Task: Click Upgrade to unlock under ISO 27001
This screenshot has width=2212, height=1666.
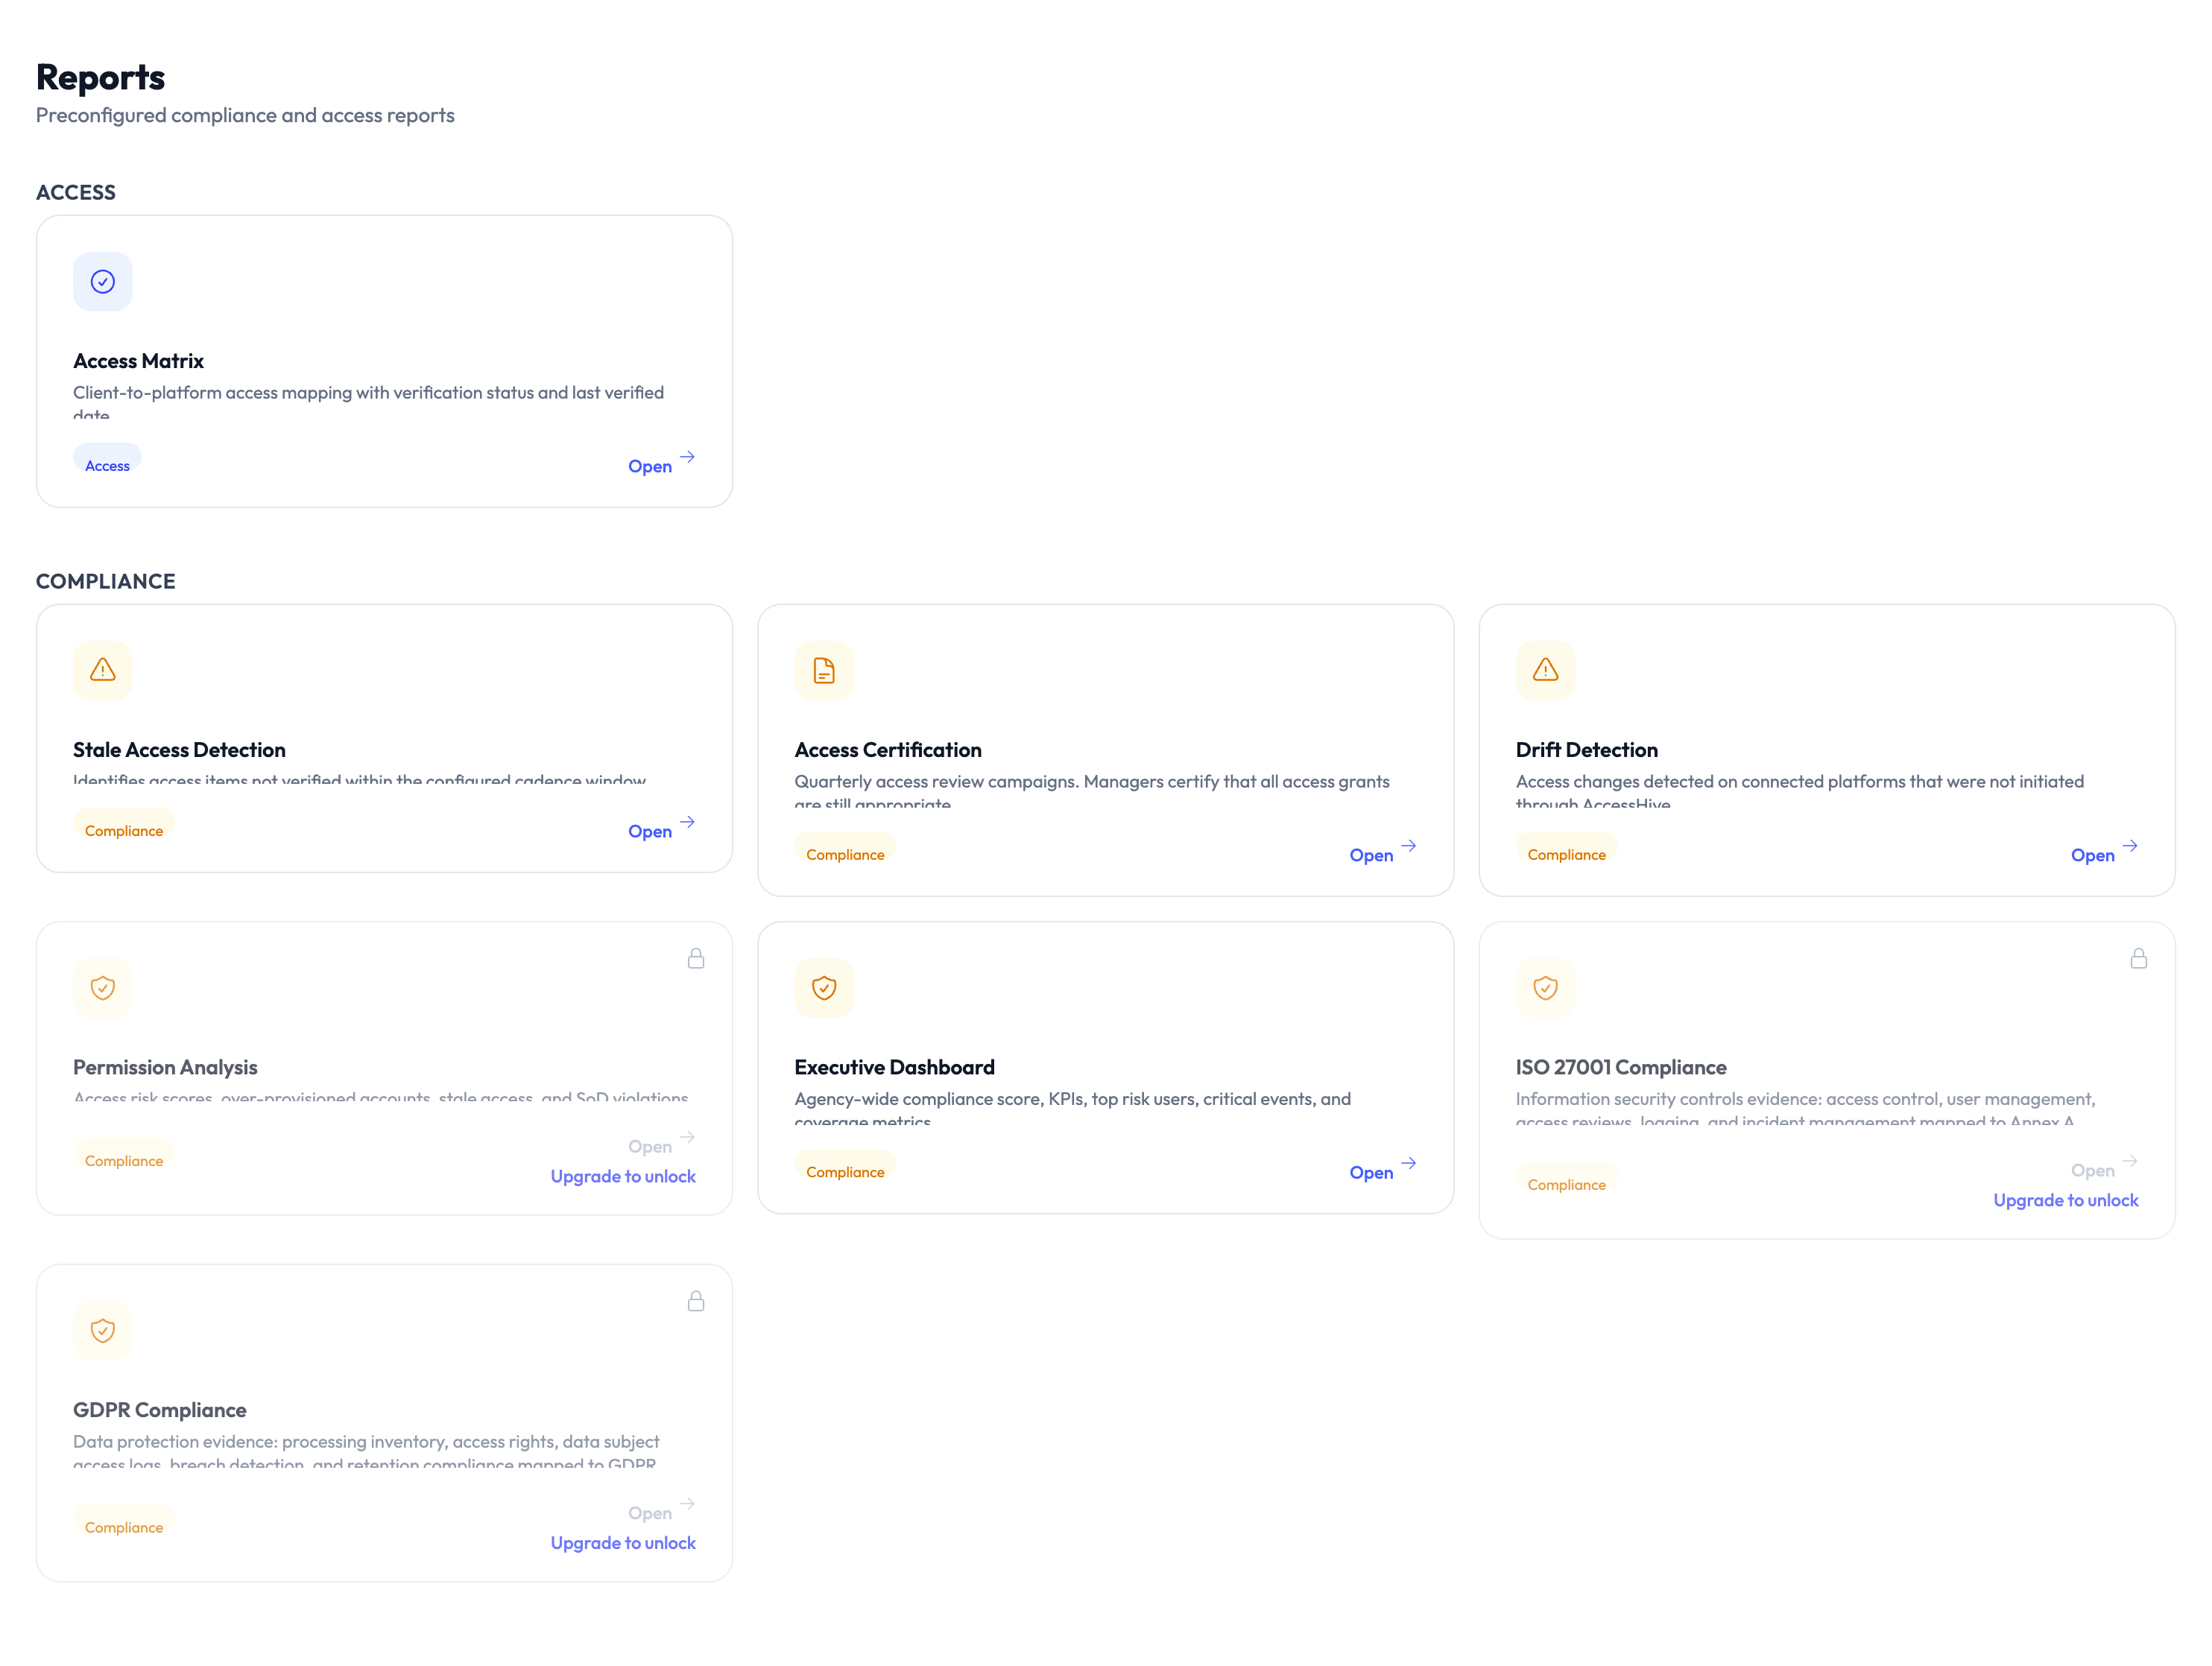Action: 2066,1199
